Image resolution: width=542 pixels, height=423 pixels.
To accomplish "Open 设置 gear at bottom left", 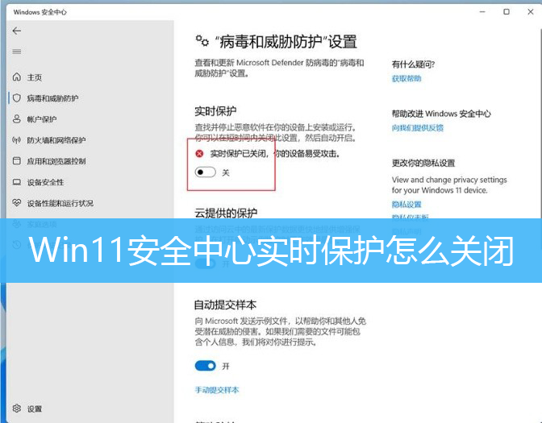I will (x=34, y=408).
